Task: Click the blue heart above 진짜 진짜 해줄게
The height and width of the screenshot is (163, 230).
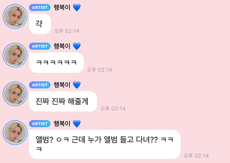Action: 77,85
